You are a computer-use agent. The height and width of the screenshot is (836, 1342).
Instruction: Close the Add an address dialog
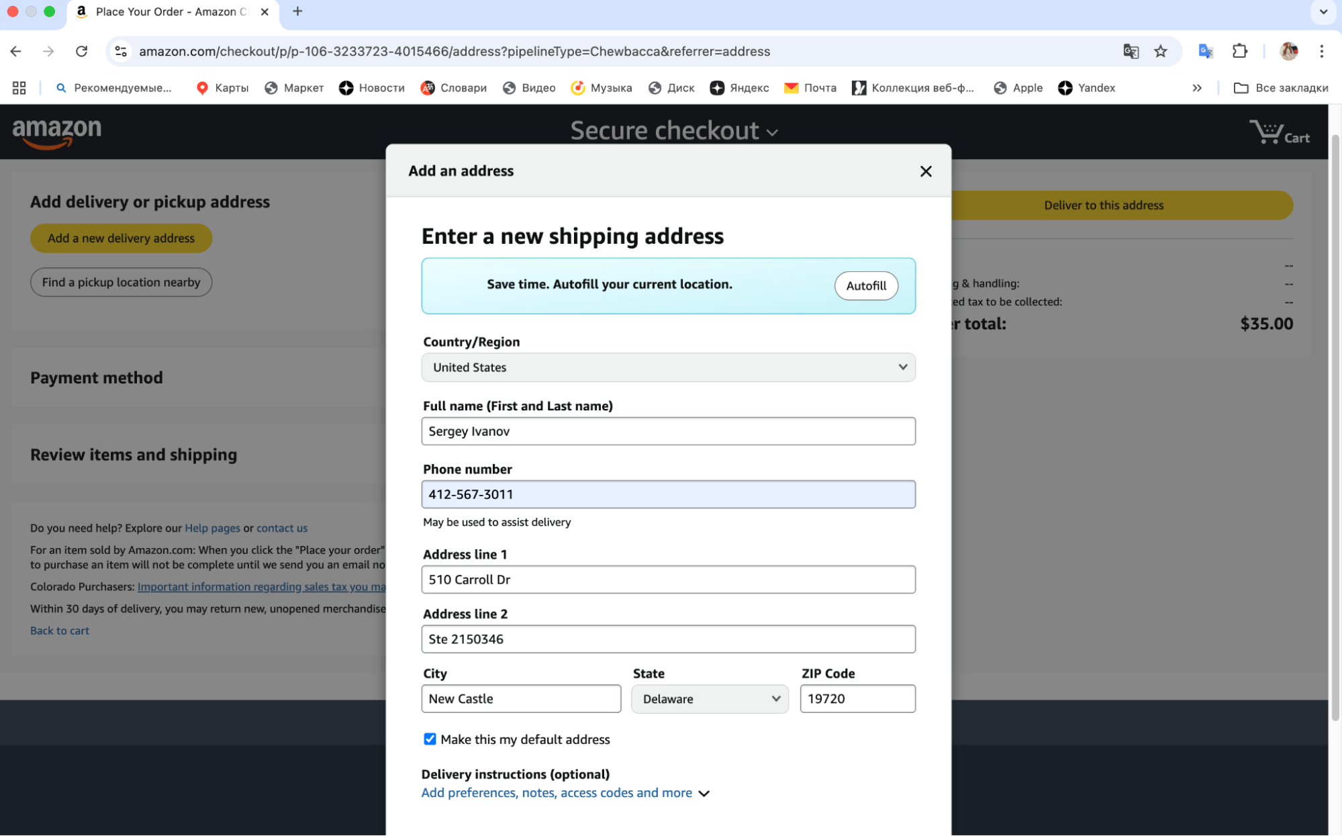(x=925, y=171)
